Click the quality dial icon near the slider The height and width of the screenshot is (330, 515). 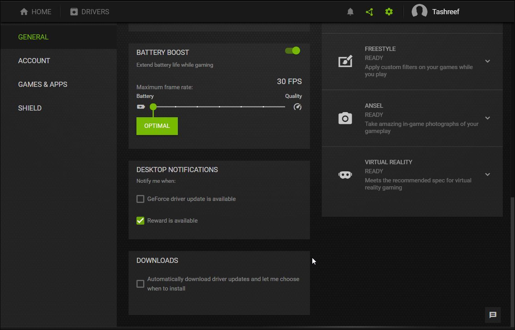(297, 106)
